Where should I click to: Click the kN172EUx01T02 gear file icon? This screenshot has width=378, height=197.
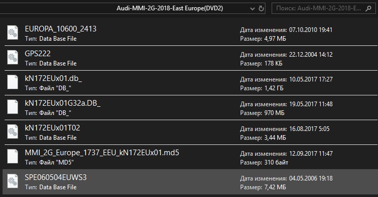click(12, 132)
